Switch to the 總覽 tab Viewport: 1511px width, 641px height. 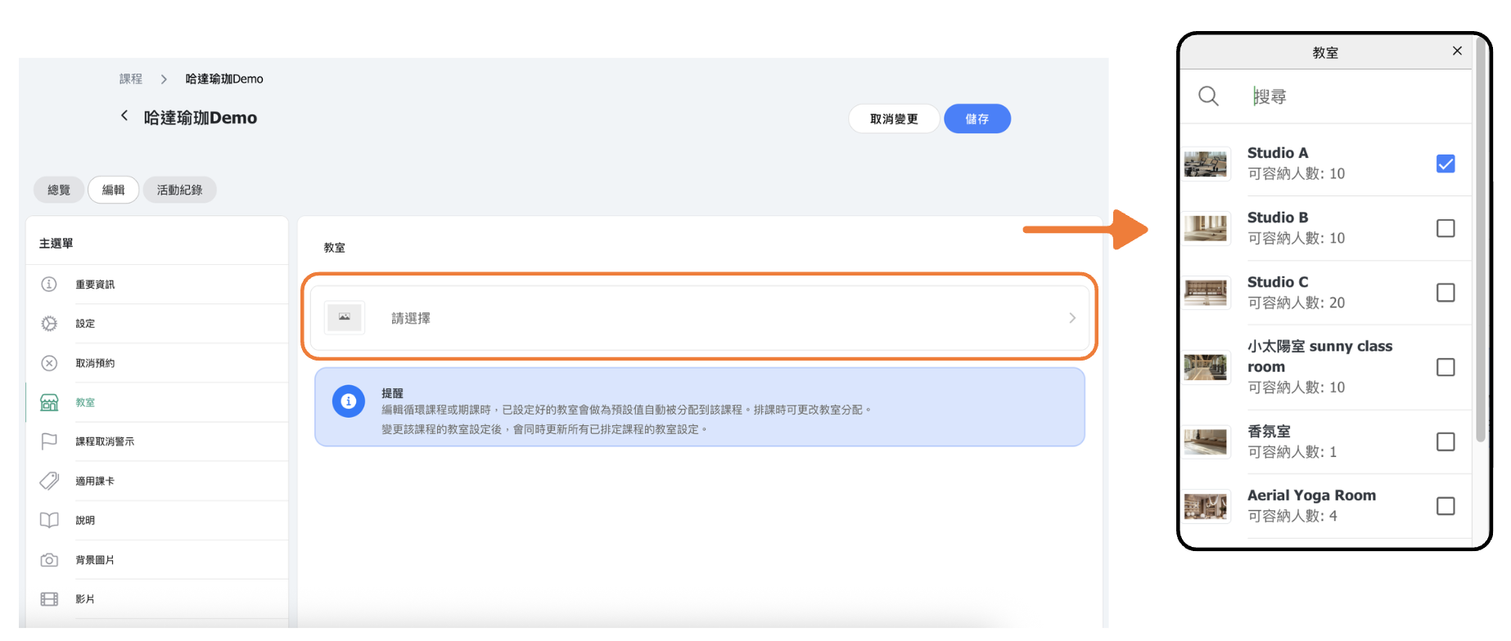59,190
